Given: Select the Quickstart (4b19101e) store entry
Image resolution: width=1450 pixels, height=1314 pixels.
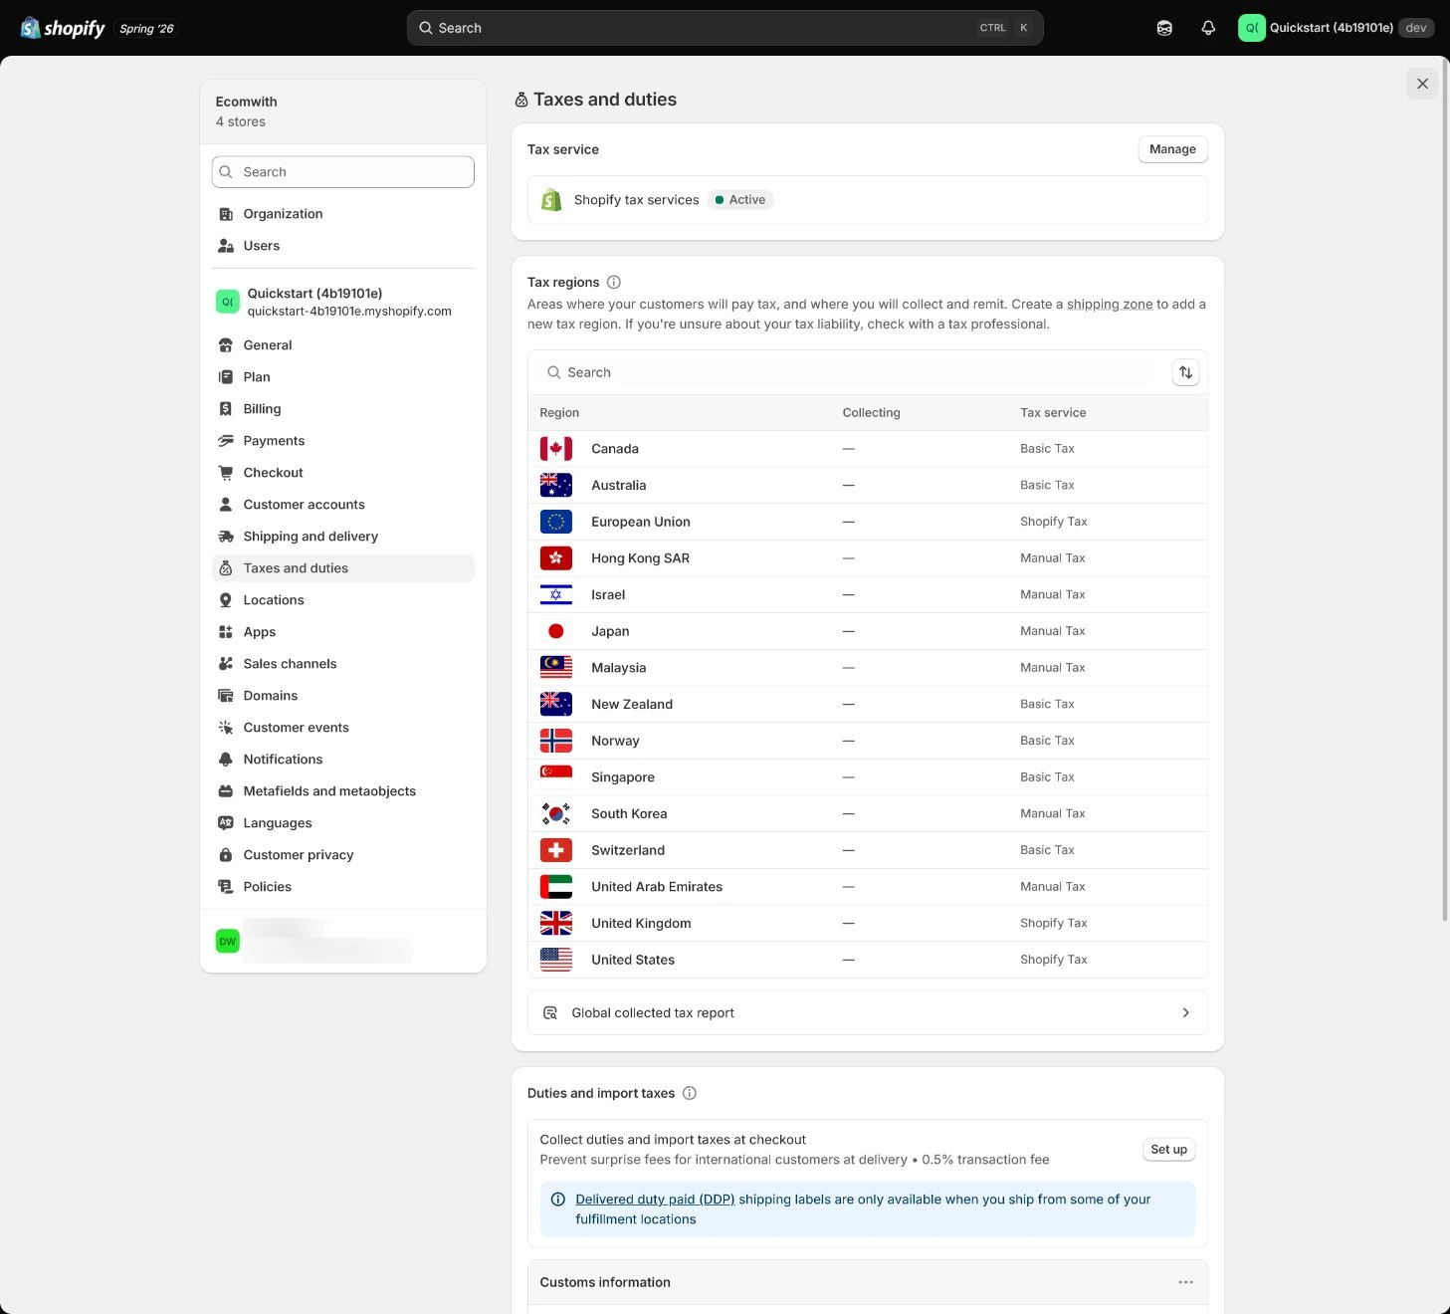Looking at the screenshot, I should coord(343,302).
